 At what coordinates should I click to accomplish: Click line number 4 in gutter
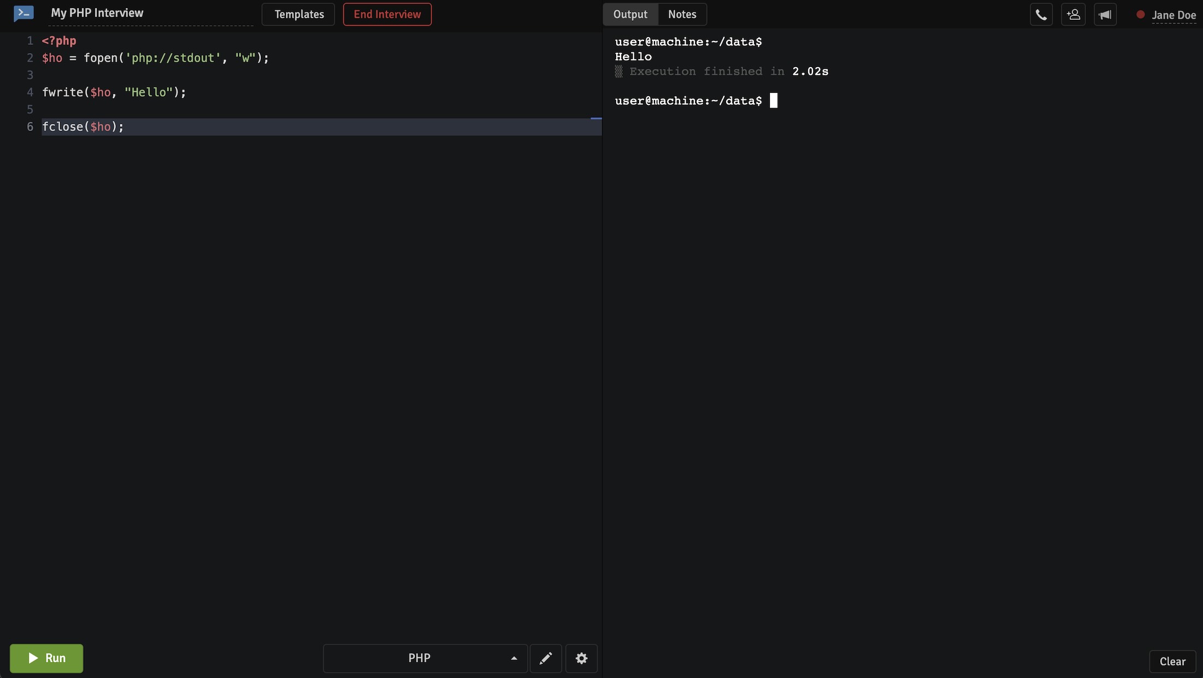(x=30, y=92)
